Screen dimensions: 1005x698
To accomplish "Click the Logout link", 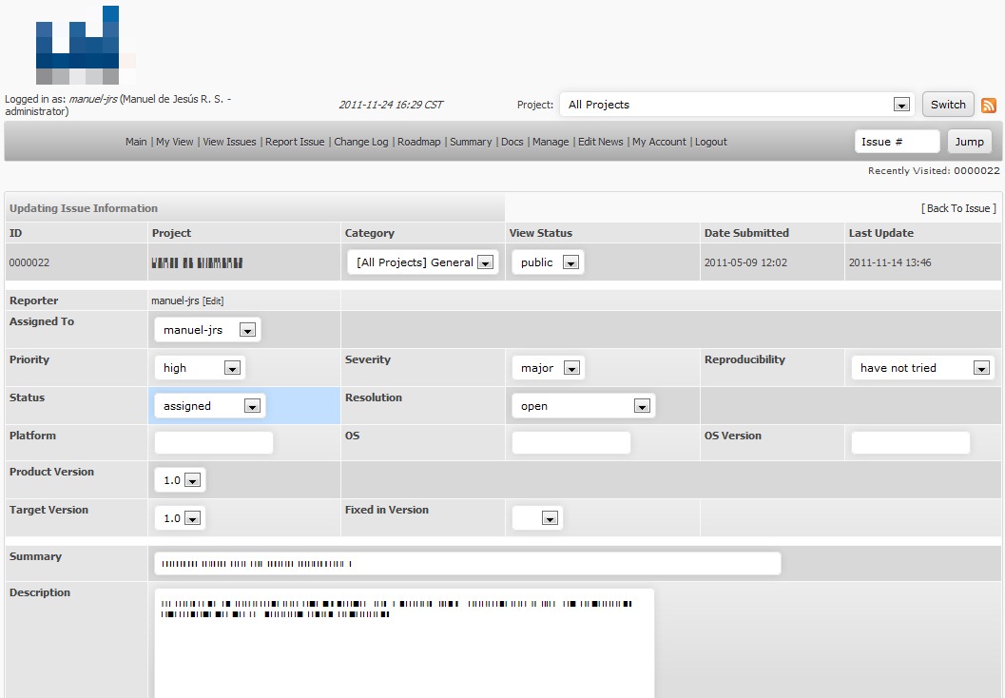I will tap(710, 142).
